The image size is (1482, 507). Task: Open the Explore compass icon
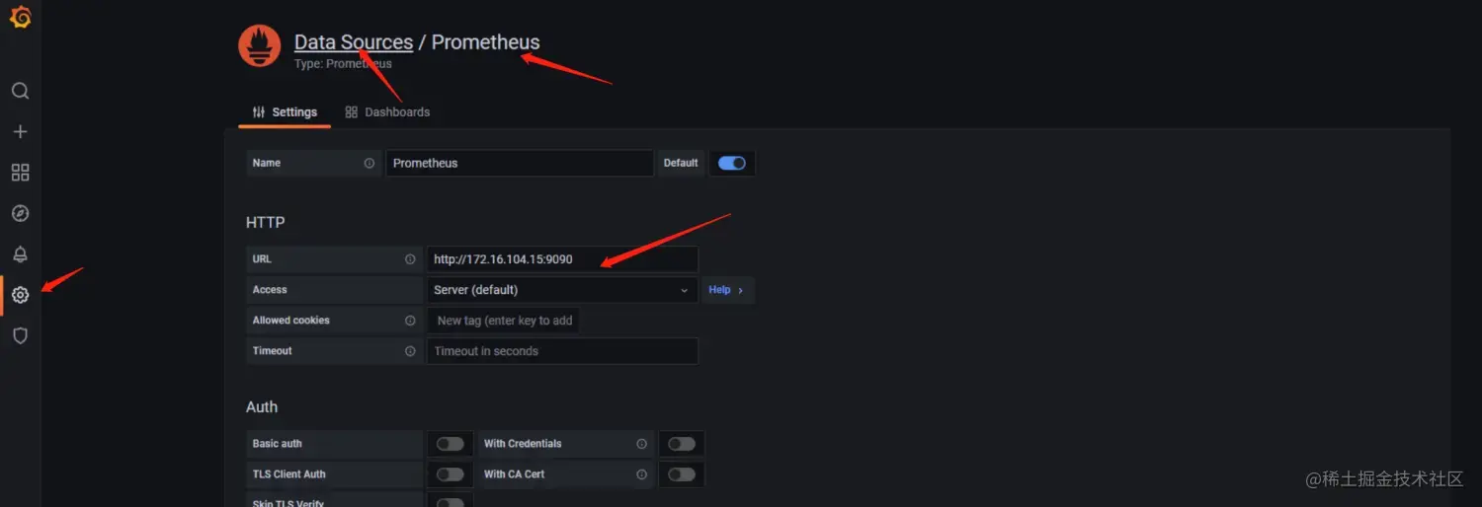[20, 214]
